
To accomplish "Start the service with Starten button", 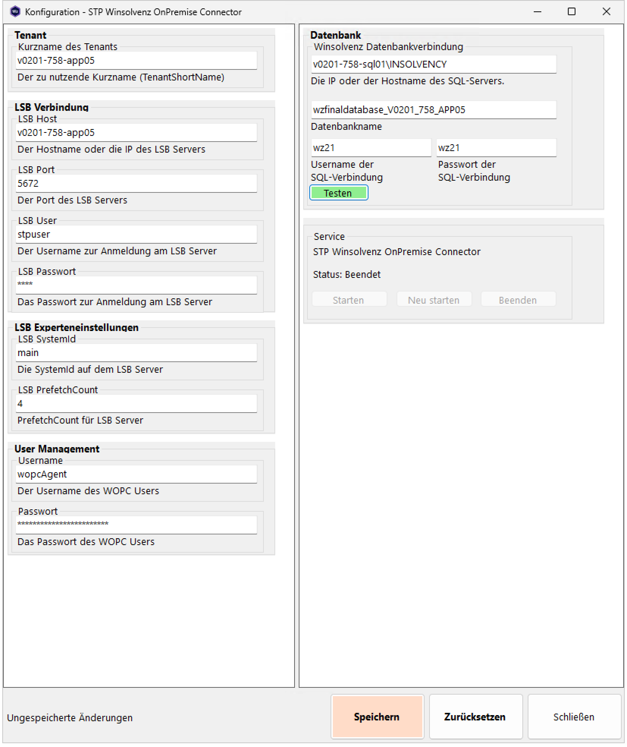I will 349,299.
